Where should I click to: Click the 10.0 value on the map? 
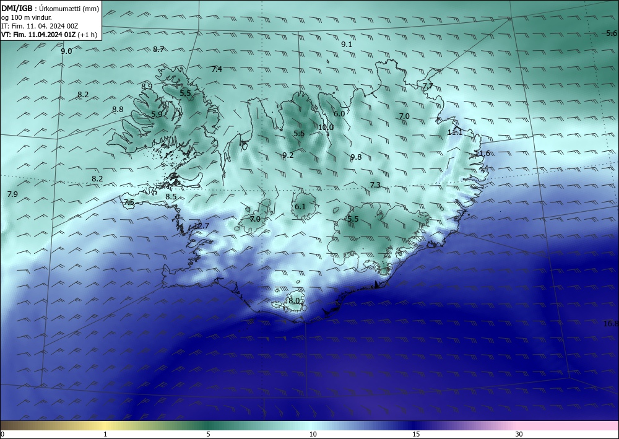(326, 128)
